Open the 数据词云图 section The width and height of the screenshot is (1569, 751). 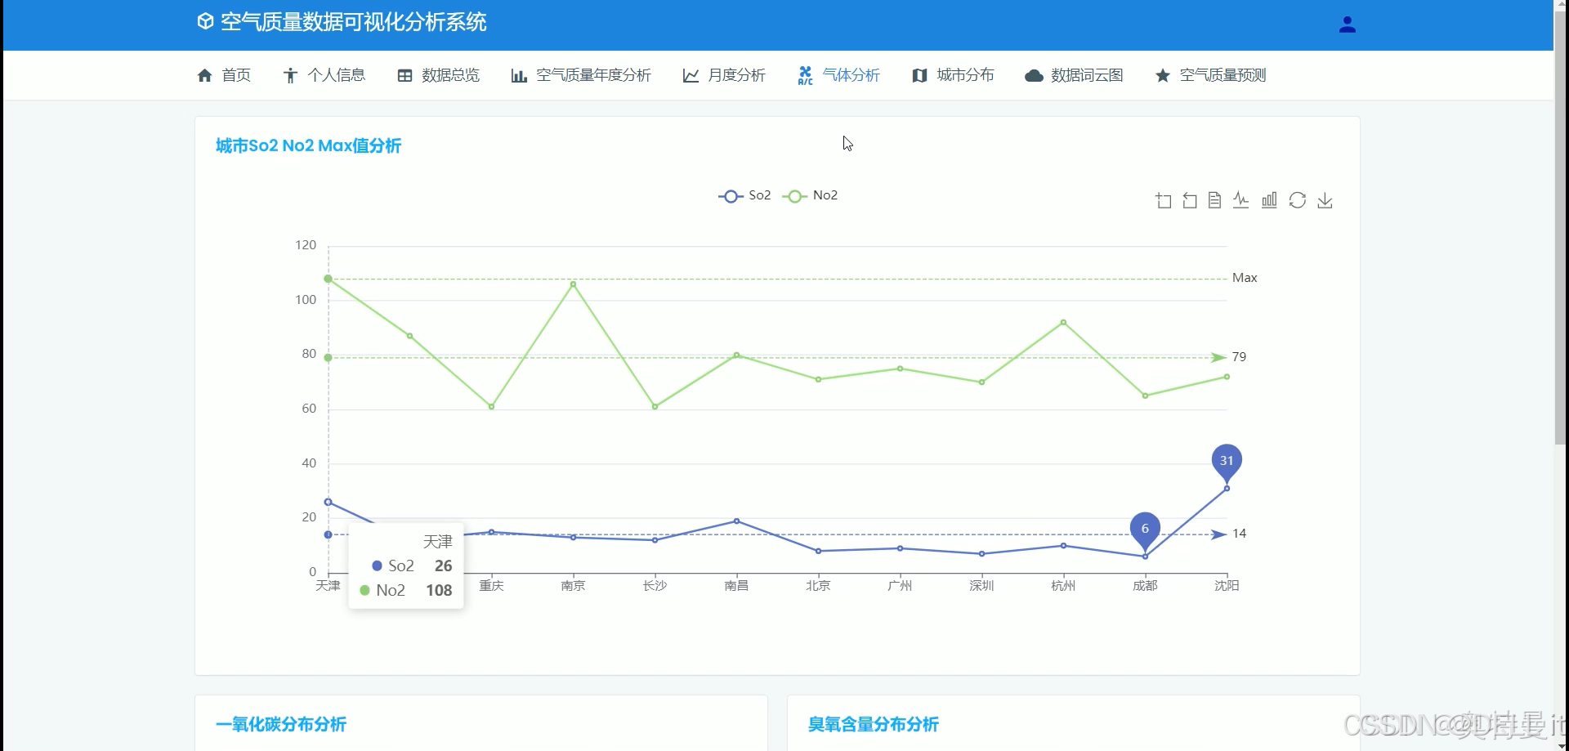click(1073, 75)
